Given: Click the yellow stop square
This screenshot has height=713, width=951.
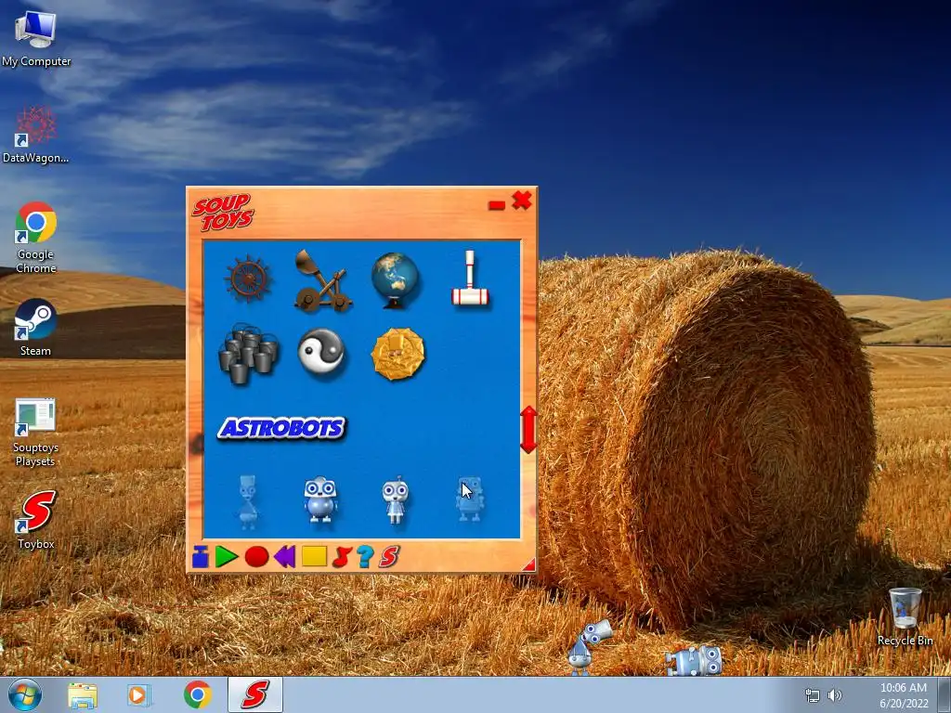Looking at the screenshot, I should [314, 556].
